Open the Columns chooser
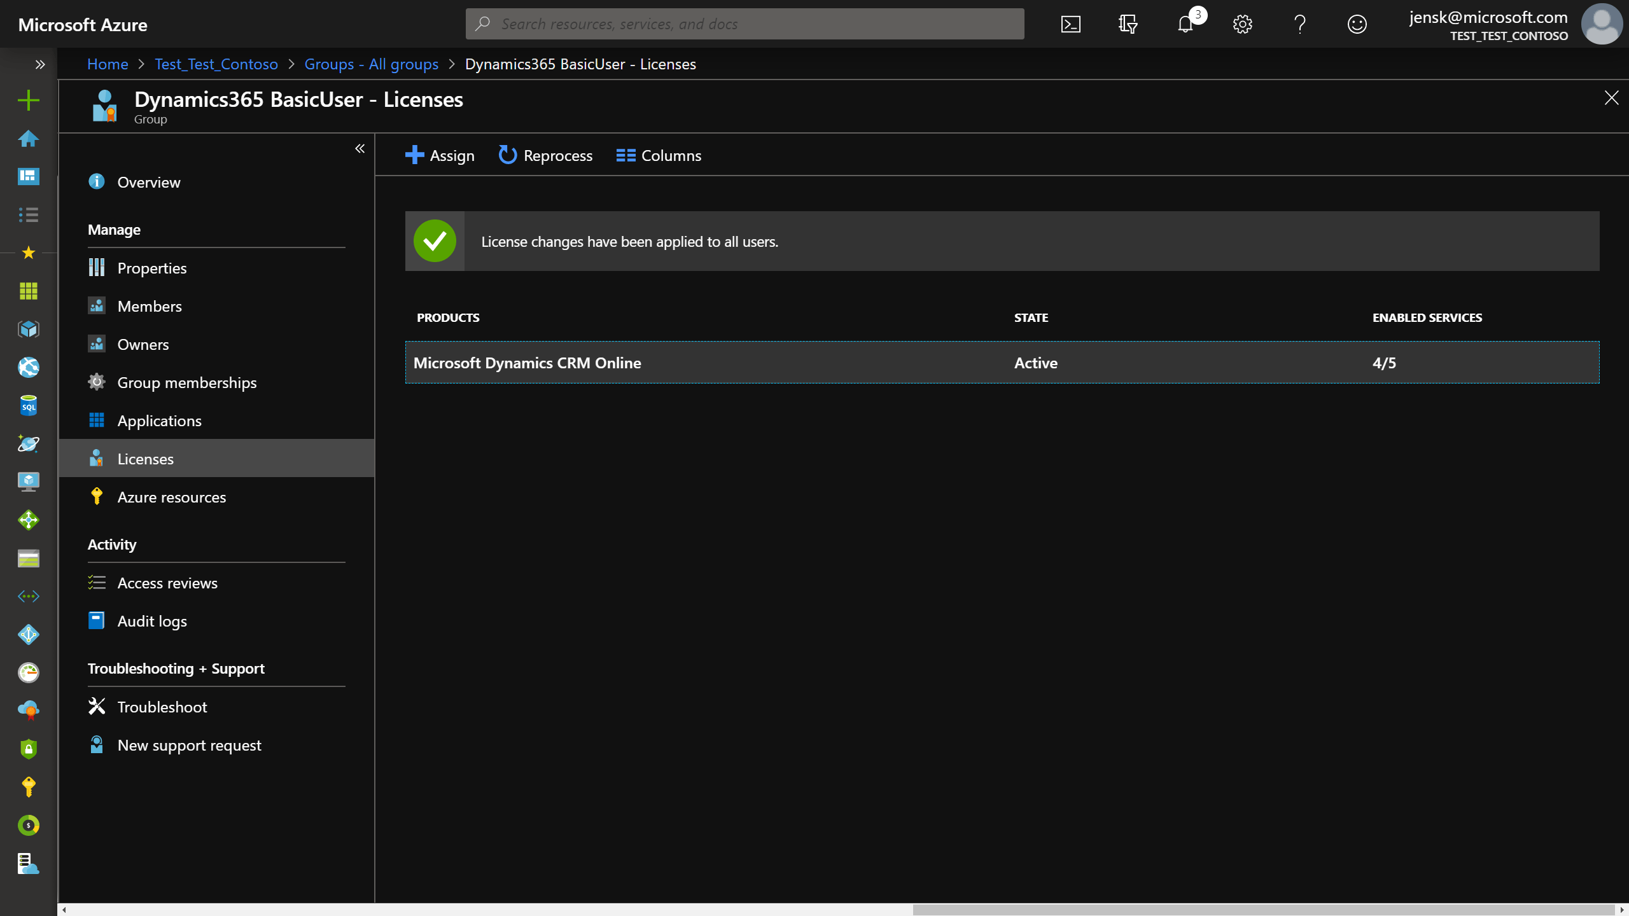1629x916 pixels. click(x=659, y=155)
